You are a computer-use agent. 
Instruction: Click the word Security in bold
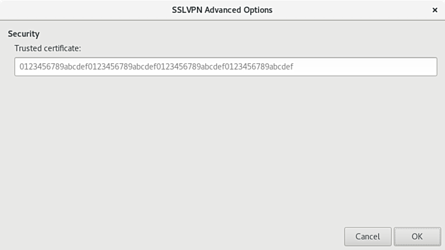click(x=24, y=34)
